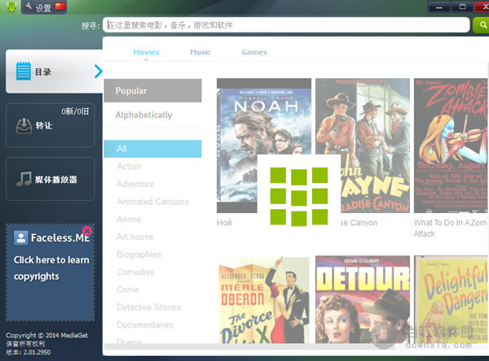Minimize the MediaGet window
This screenshot has height=361, width=489.
pos(438,7)
